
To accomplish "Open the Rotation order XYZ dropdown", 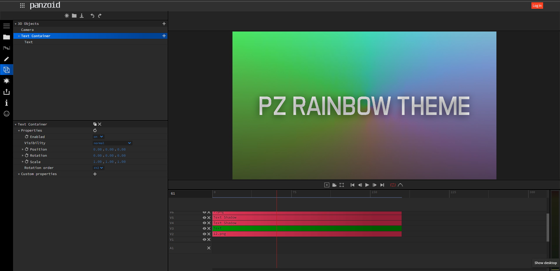I will coord(98,168).
